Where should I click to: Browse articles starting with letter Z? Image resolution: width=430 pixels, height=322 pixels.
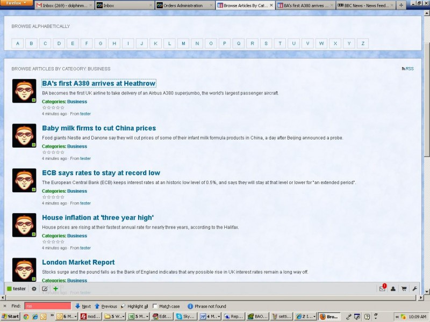[363, 43]
